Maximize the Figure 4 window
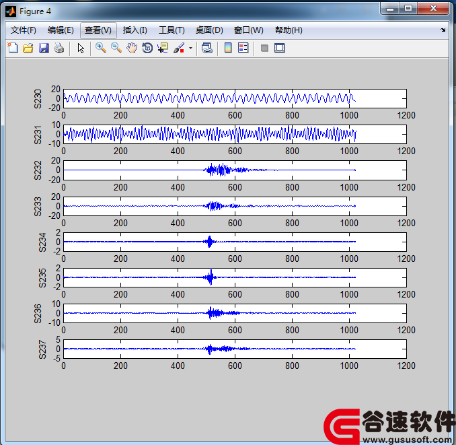This screenshot has height=445, width=456. [408, 8]
